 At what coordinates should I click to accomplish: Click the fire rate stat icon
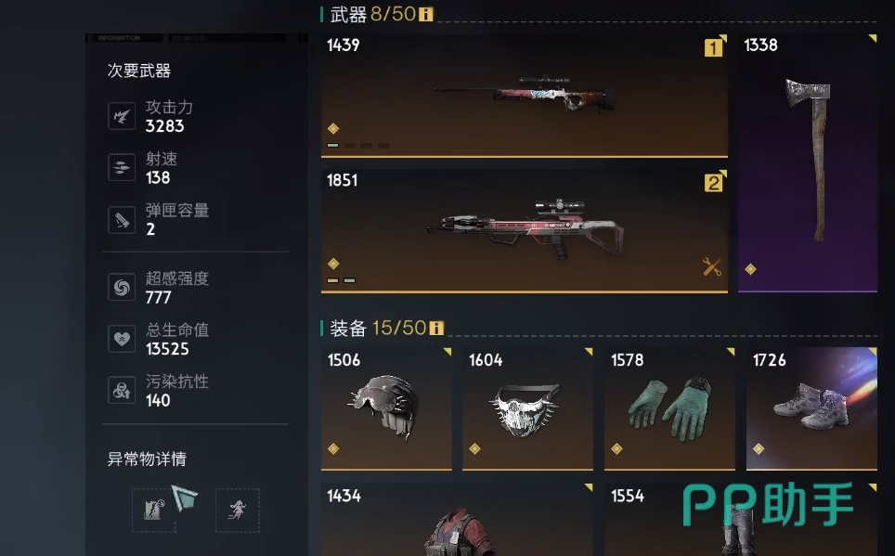[x=122, y=168]
